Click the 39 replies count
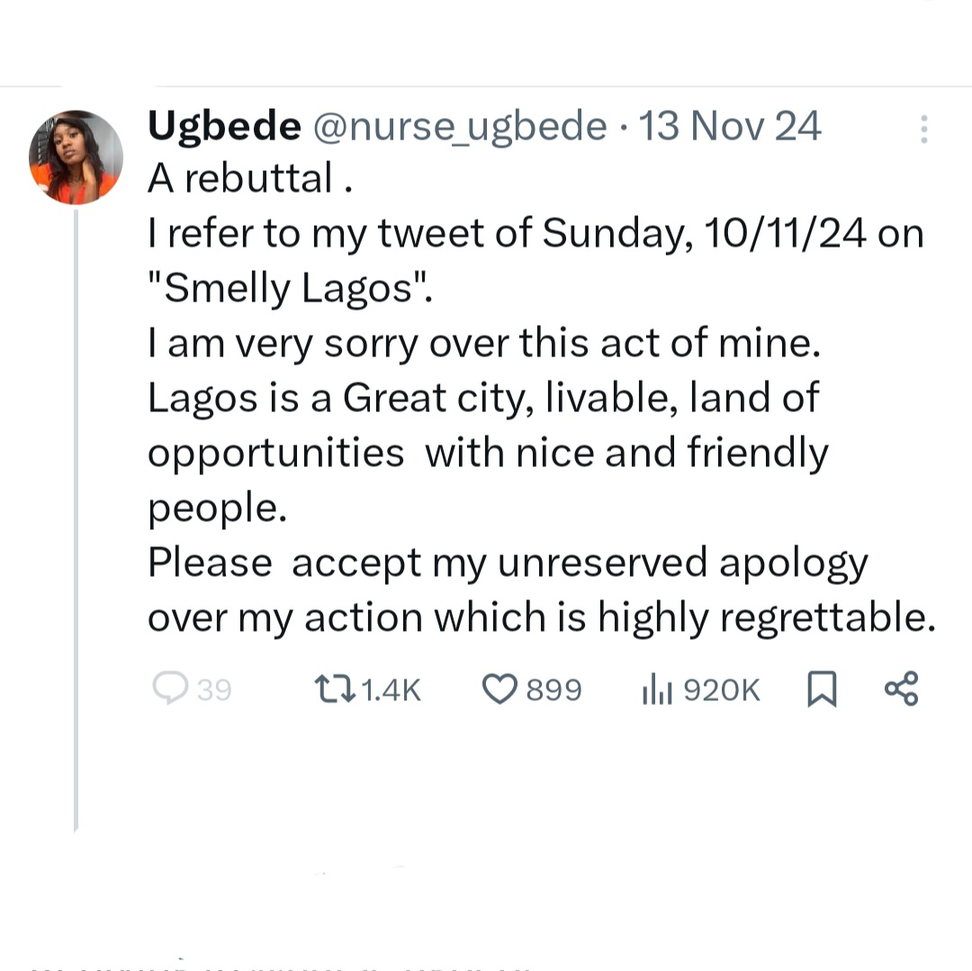 [214, 690]
